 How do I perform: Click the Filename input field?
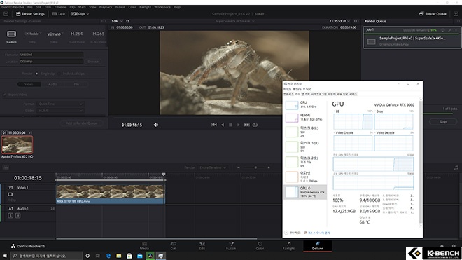pyautogui.click(x=51, y=55)
